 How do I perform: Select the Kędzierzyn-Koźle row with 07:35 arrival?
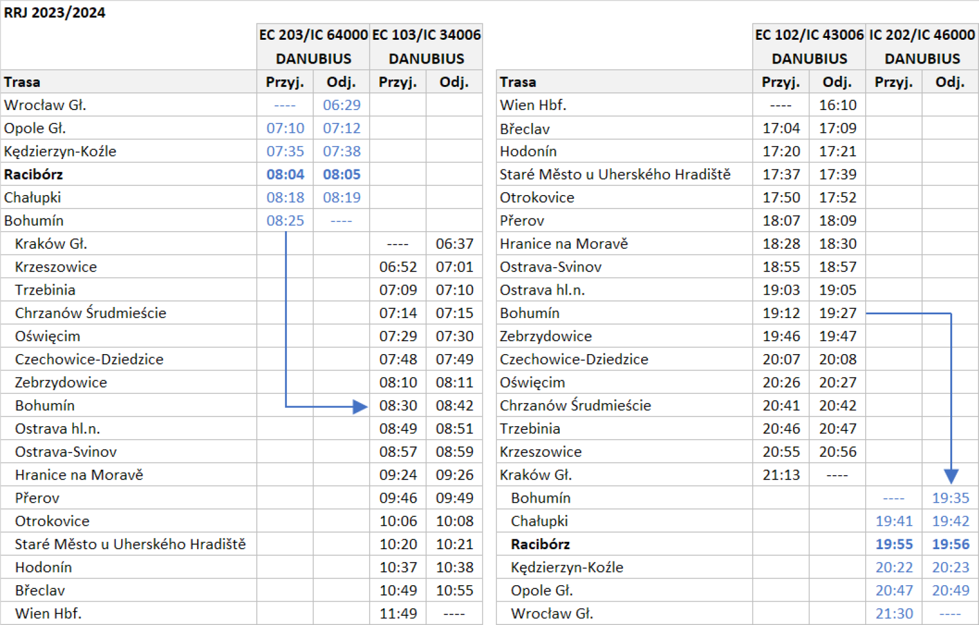(60, 152)
